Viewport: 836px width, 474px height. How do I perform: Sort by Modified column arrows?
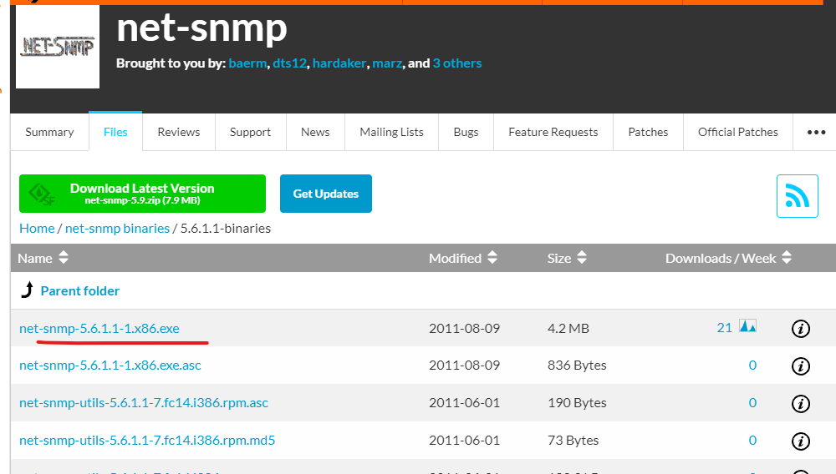point(492,258)
